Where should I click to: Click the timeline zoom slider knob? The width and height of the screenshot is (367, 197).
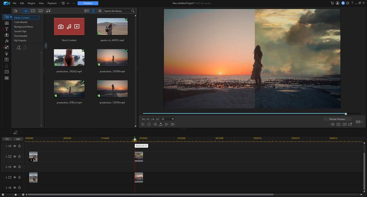coord(16,195)
